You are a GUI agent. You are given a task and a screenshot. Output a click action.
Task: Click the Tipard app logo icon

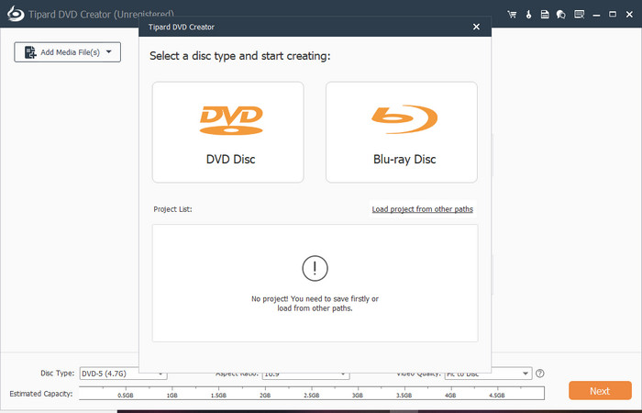click(16, 14)
